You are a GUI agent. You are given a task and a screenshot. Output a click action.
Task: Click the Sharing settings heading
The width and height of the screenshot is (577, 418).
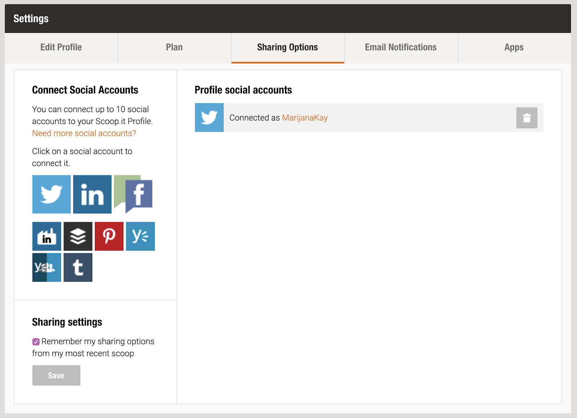[x=67, y=322]
